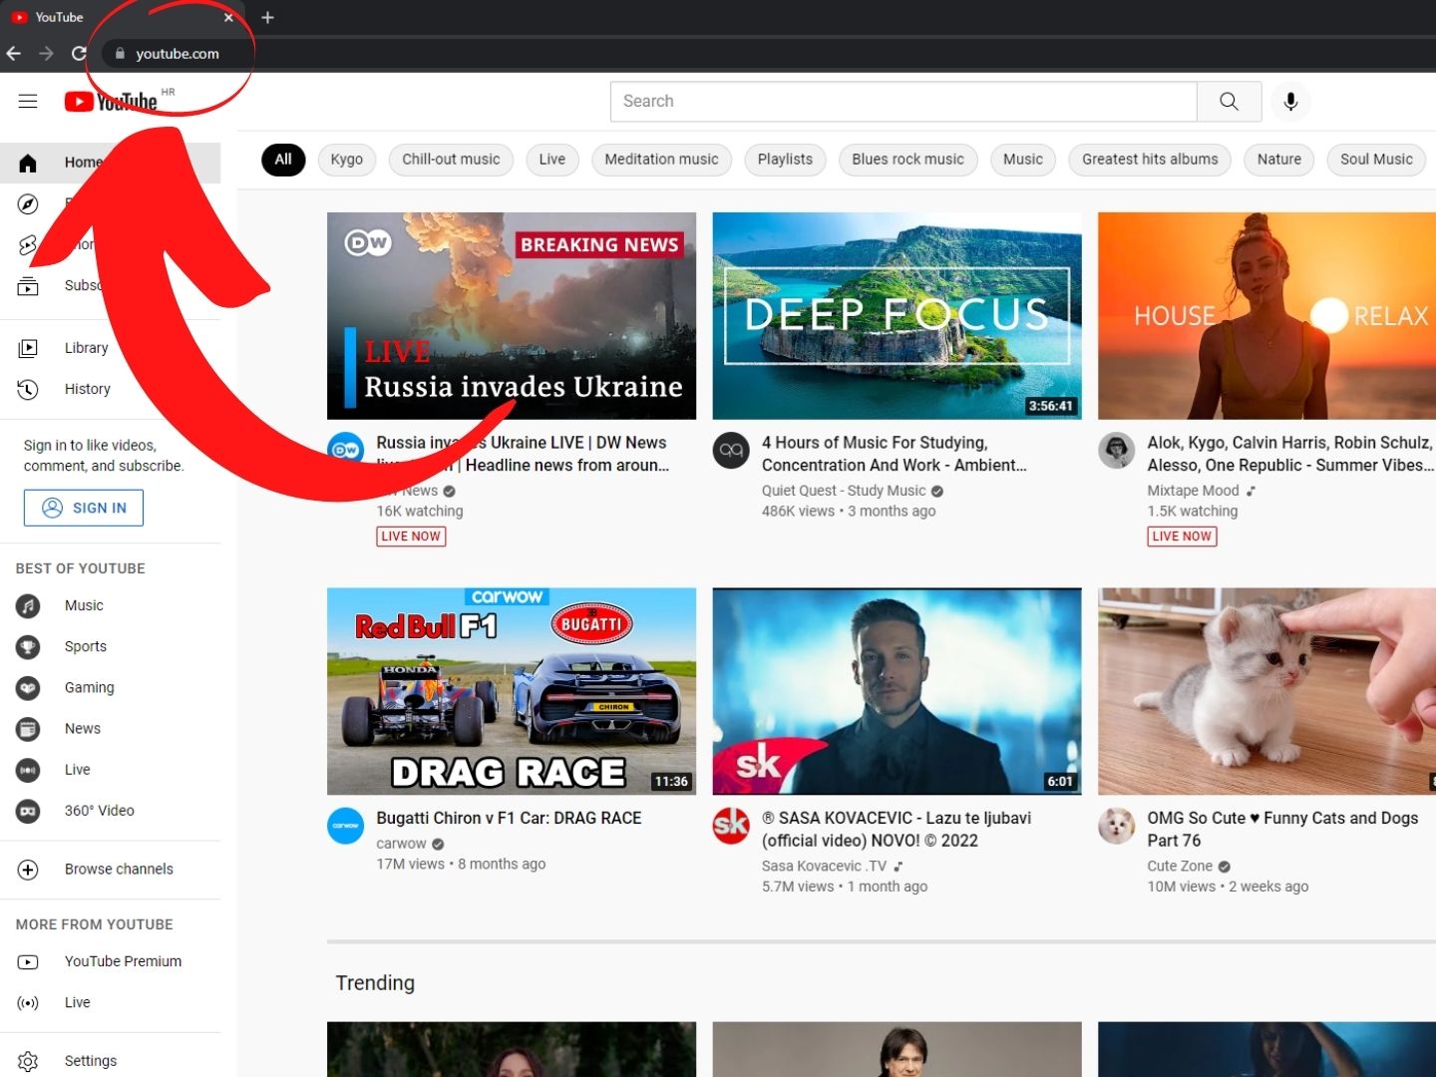Select the Music filter chip

(1023, 160)
